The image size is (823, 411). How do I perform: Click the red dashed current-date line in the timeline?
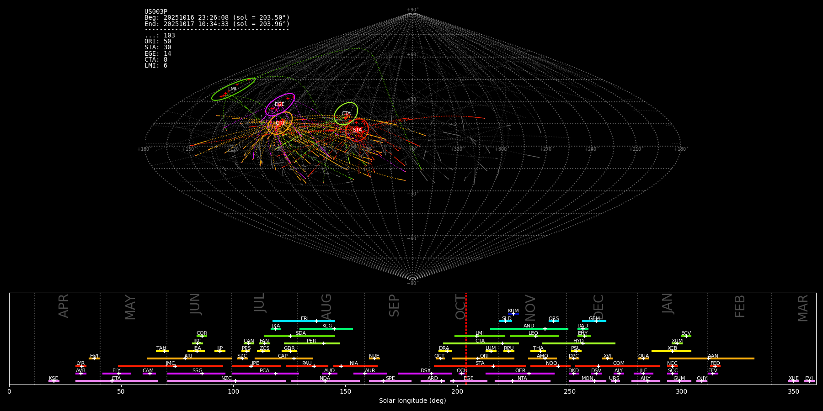466,338
